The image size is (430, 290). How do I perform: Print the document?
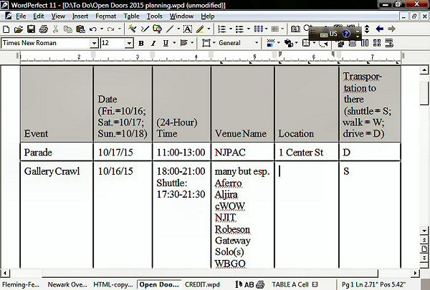pos(44,29)
